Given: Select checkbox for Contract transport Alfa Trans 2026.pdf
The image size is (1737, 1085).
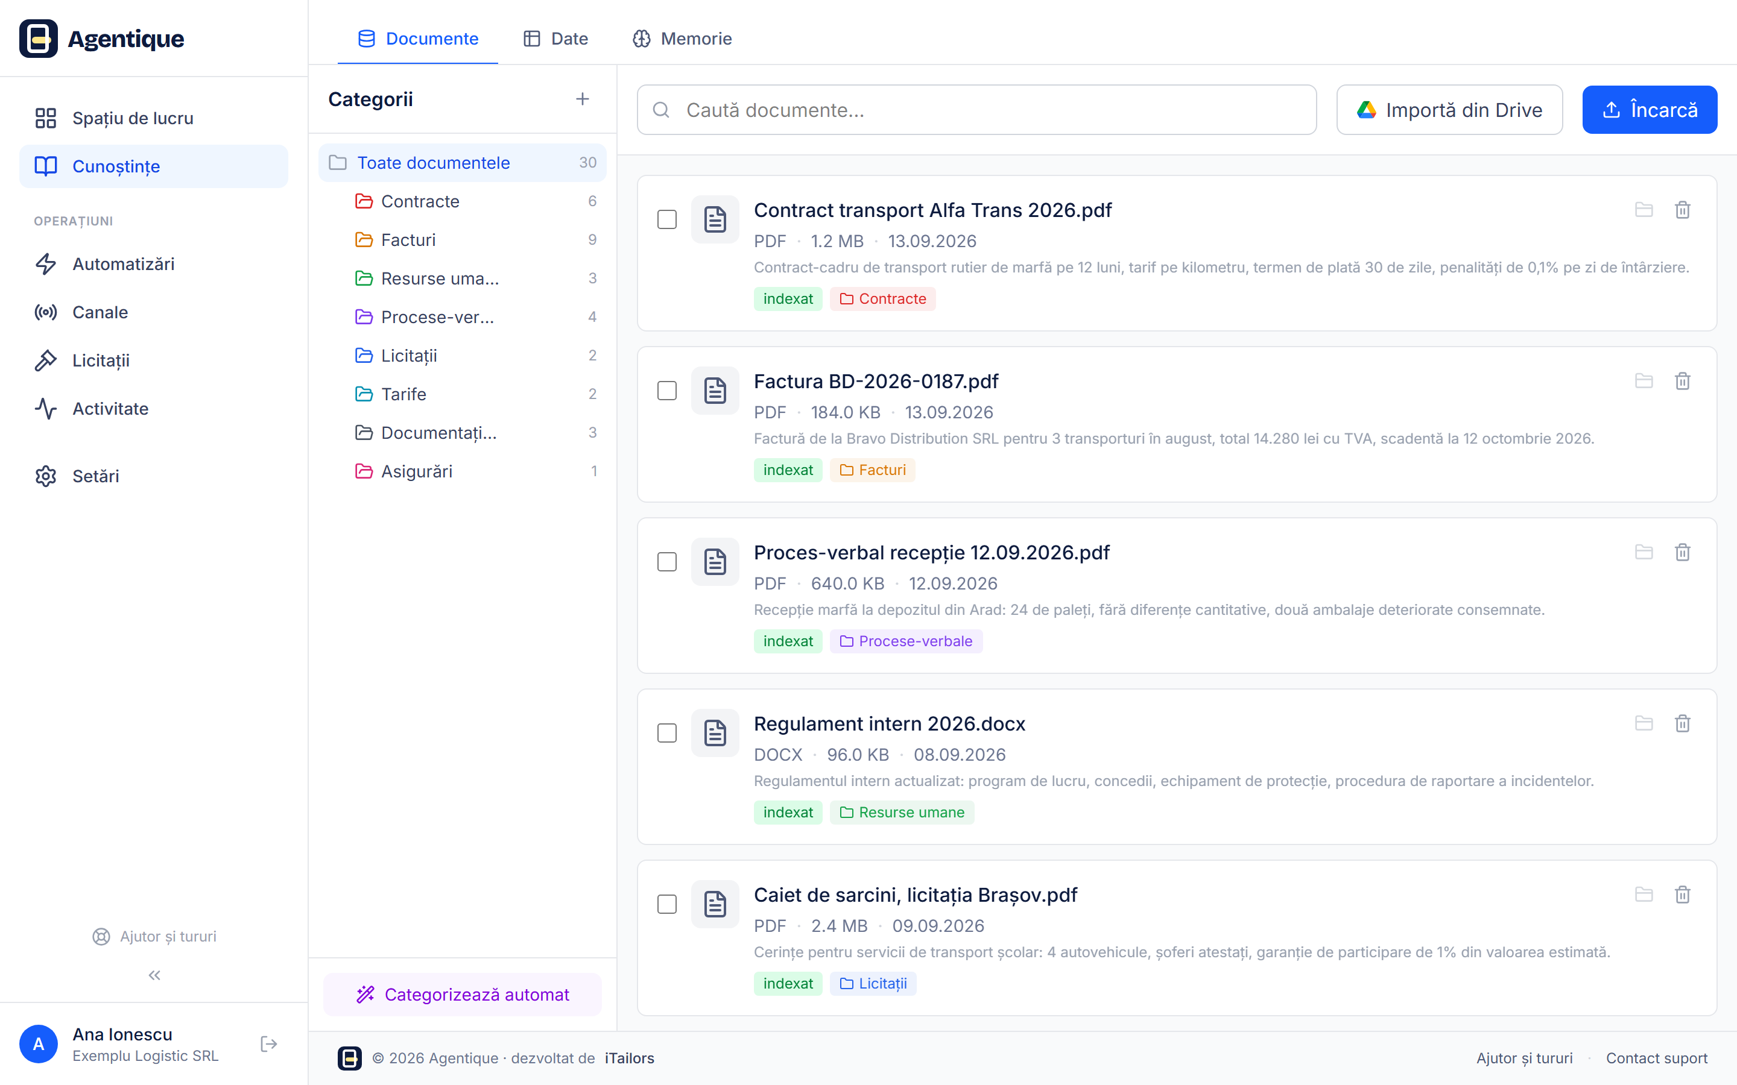Looking at the screenshot, I should pyautogui.click(x=667, y=219).
